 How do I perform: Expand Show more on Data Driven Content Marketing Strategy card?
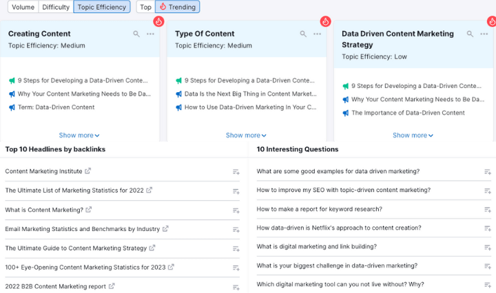point(413,135)
